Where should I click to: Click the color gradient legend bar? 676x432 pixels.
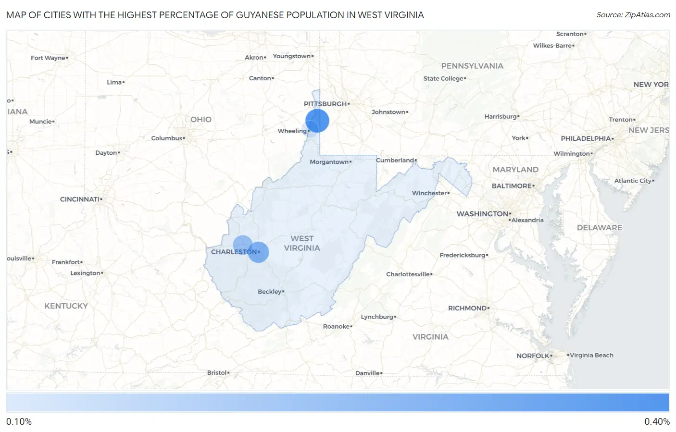pyautogui.click(x=338, y=402)
